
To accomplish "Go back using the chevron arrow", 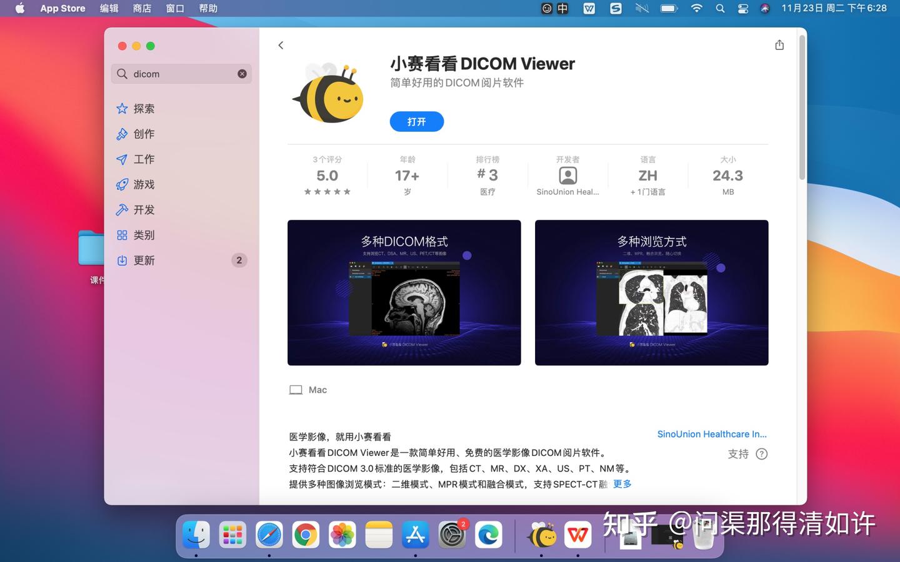I will (x=281, y=45).
